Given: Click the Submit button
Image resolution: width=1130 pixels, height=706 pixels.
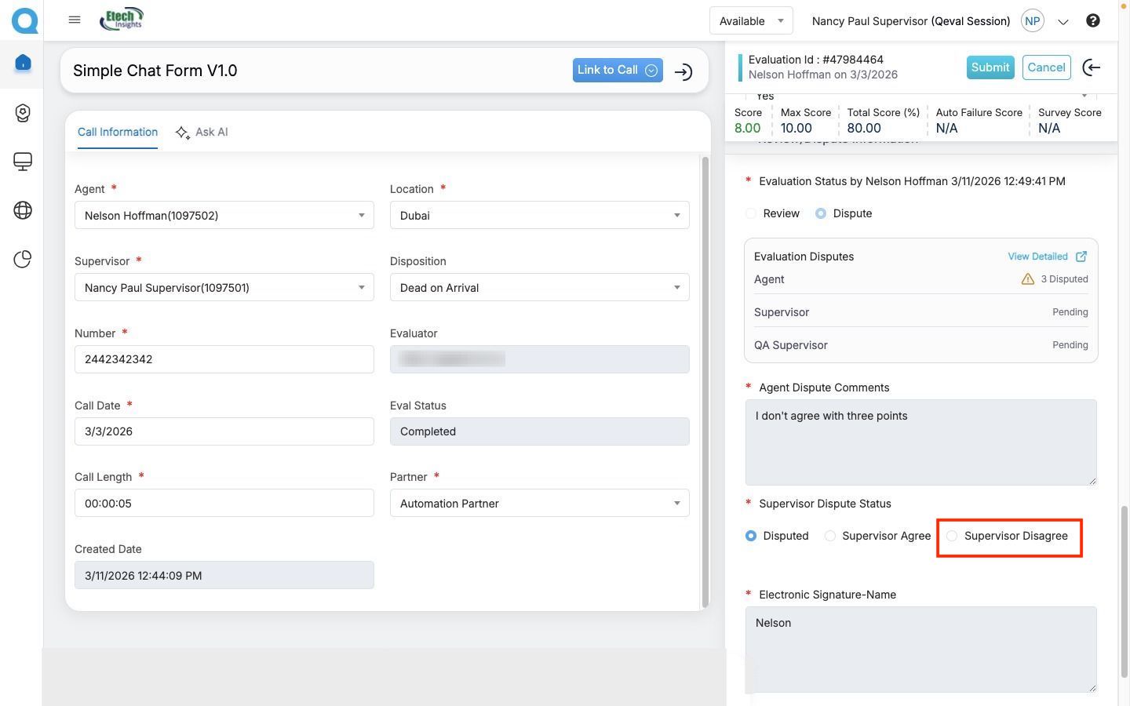Looking at the screenshot, I should click(x=990, y=67).
